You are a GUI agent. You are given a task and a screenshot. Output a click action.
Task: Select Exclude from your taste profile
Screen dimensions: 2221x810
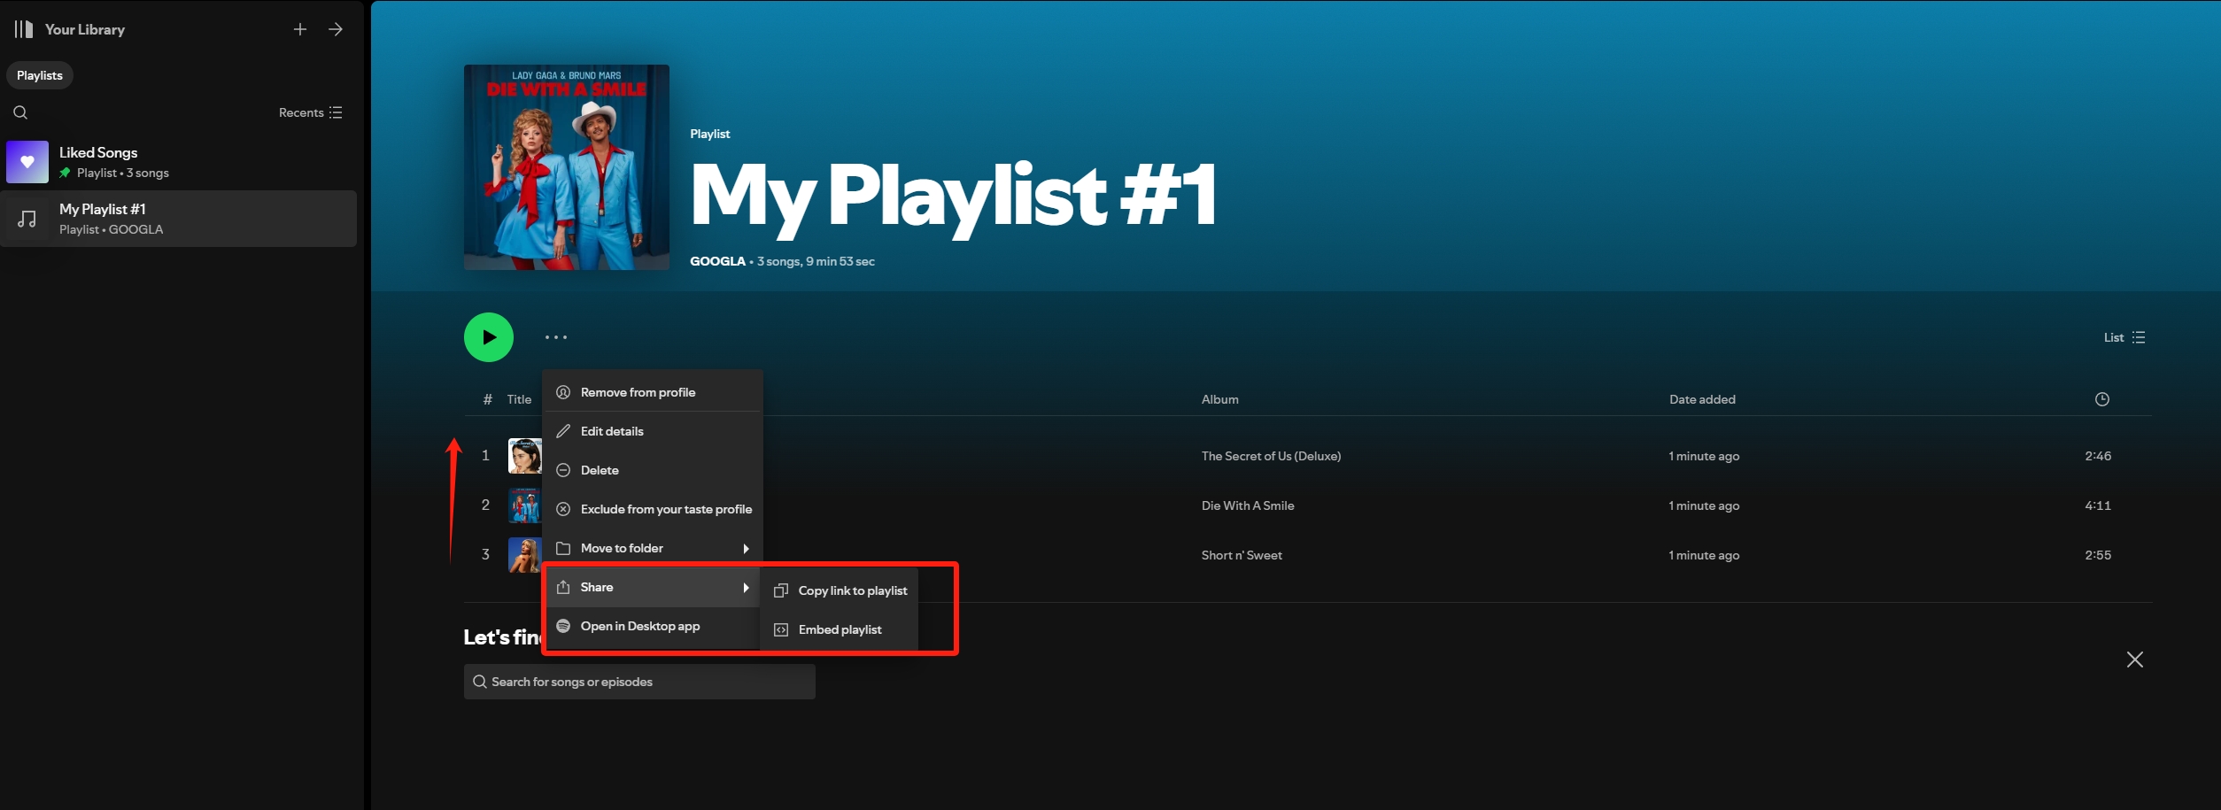(654, 509)
